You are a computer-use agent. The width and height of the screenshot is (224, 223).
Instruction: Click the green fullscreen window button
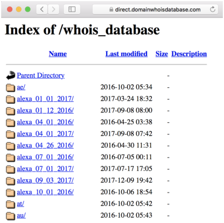tap(28, 9)
